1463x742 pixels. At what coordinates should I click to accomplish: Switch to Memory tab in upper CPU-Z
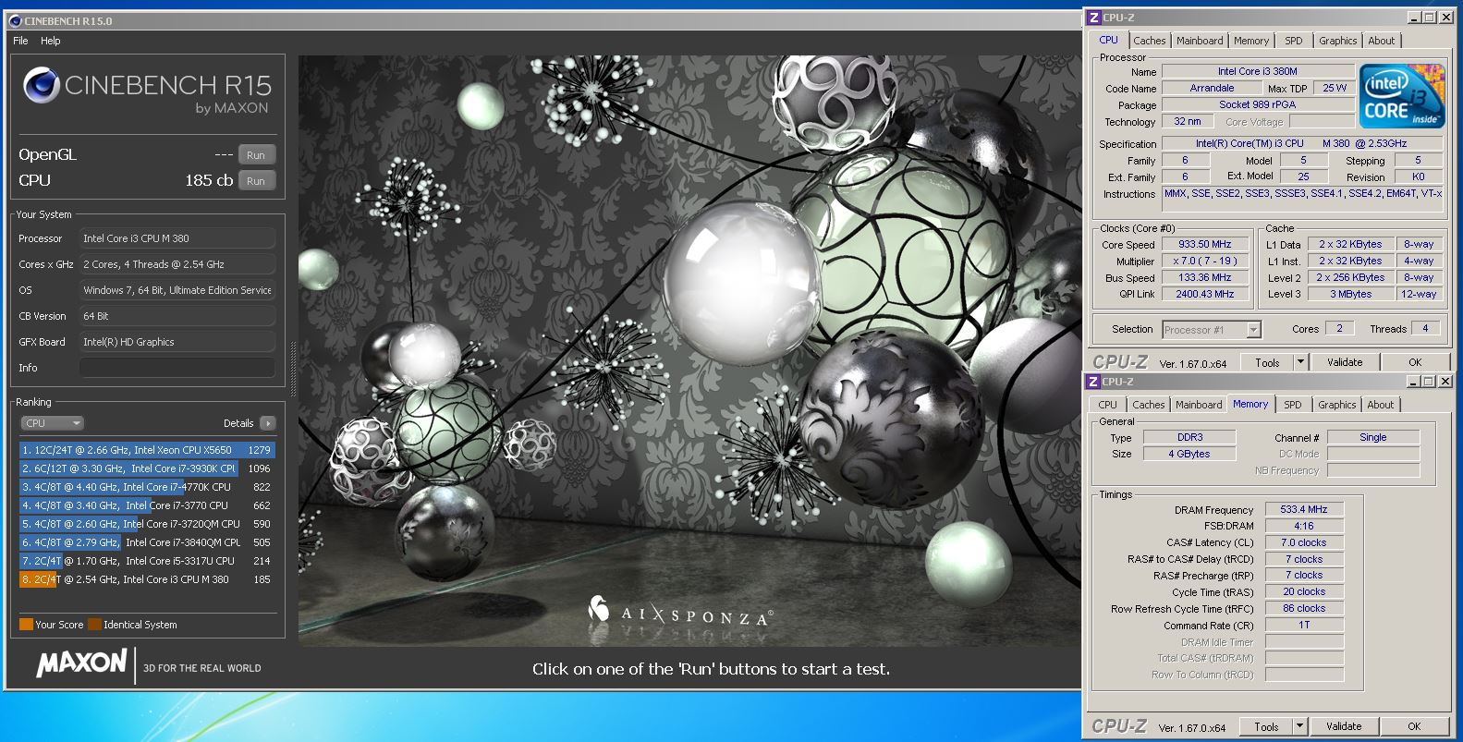[x=1251, y=41]
